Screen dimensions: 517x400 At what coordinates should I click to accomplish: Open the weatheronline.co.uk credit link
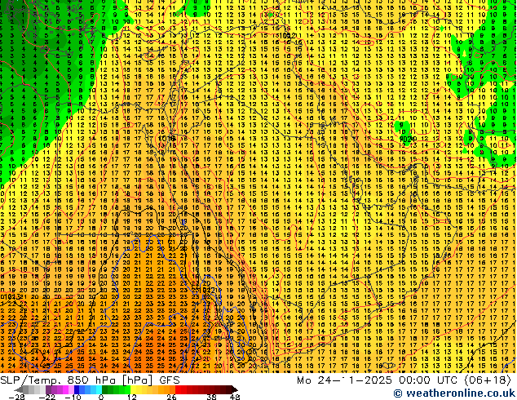(454, 393)
